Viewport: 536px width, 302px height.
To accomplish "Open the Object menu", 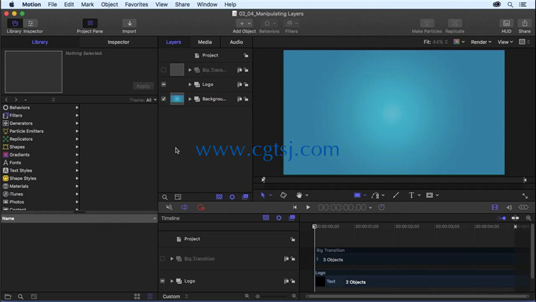I will point(109,5).
